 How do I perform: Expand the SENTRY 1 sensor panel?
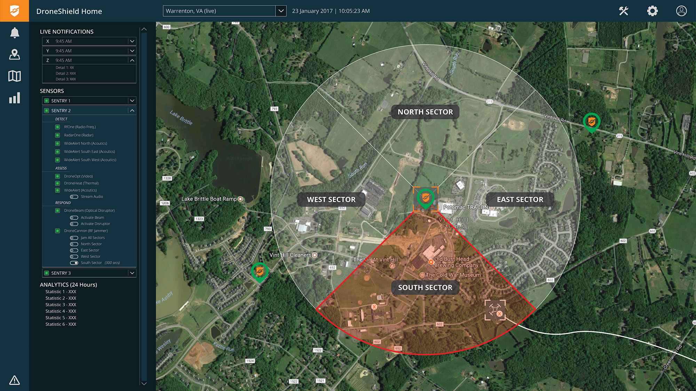pos(132,101)
